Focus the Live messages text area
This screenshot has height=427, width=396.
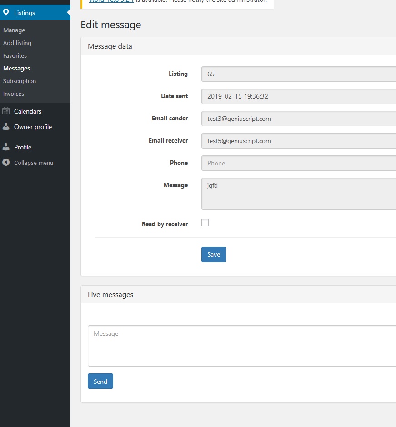click(242, 346)
